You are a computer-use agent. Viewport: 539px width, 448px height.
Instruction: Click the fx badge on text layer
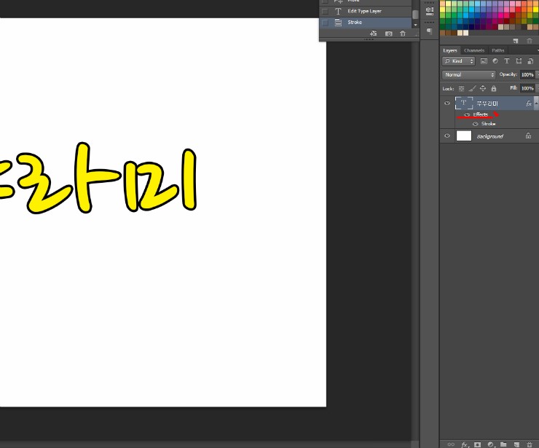coord(529,103)
